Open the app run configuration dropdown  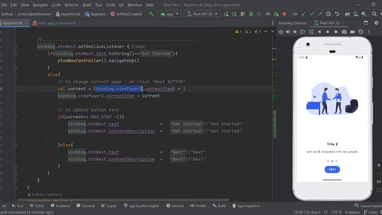[170, 14]
